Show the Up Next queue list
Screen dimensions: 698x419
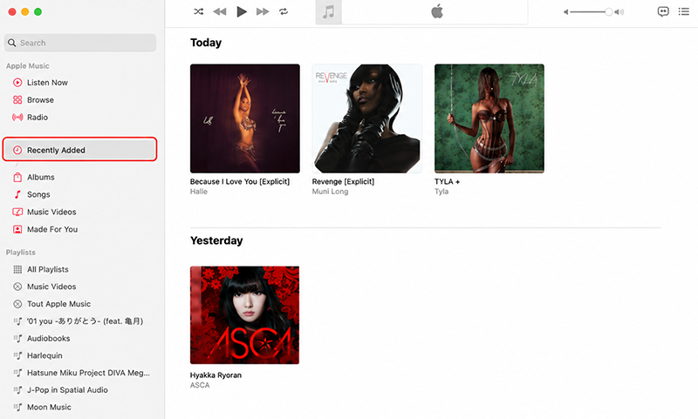coord(684,11)
